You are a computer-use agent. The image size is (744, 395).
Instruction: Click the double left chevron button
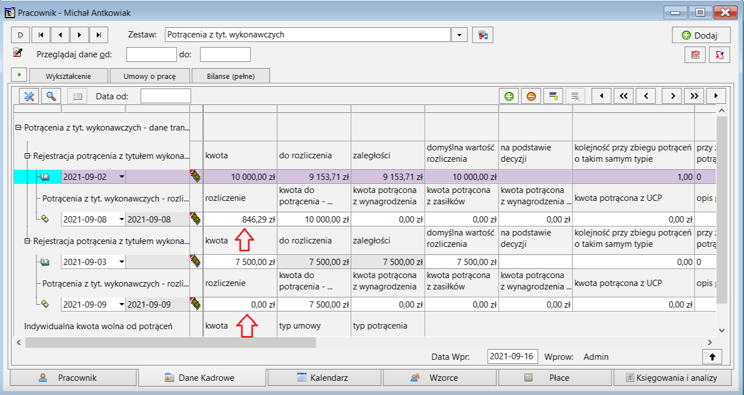click(624, 96)
